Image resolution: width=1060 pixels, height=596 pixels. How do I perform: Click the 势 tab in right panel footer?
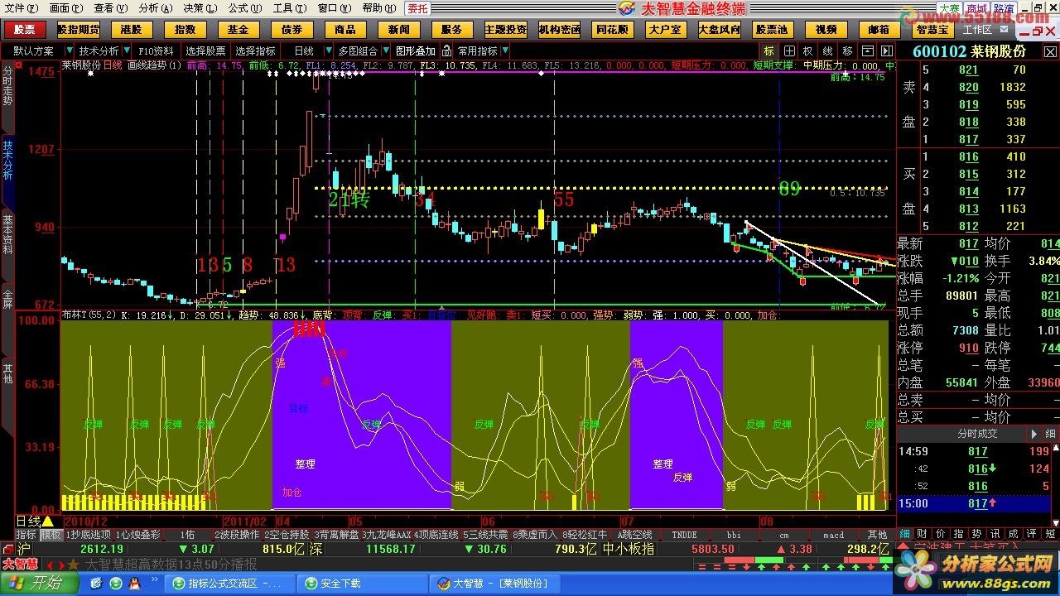coord(976,534)
